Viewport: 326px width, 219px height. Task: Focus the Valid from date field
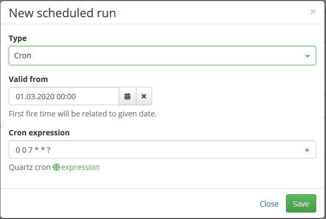(x=64, y=96)
